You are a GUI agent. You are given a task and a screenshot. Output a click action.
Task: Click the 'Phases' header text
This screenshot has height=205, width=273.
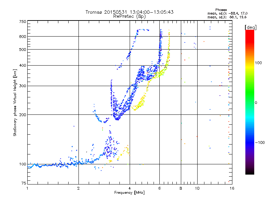(221, 10)
